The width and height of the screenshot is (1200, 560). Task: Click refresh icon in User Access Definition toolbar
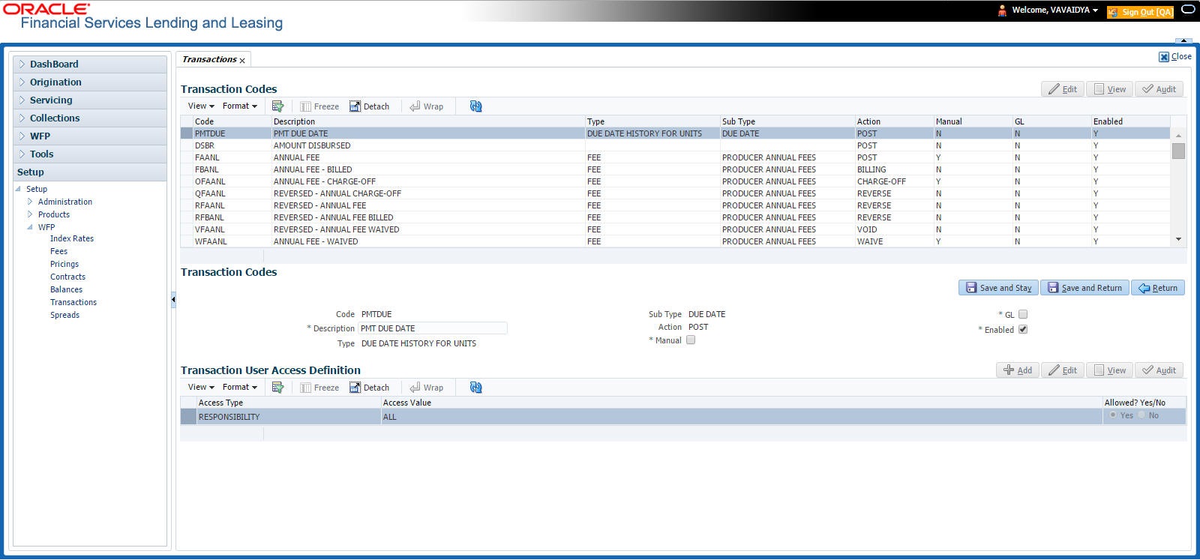(x=475, y=388)
